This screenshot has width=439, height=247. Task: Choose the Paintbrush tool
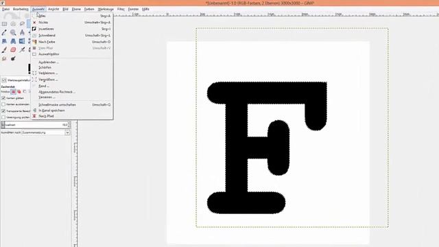click(4, 50)
